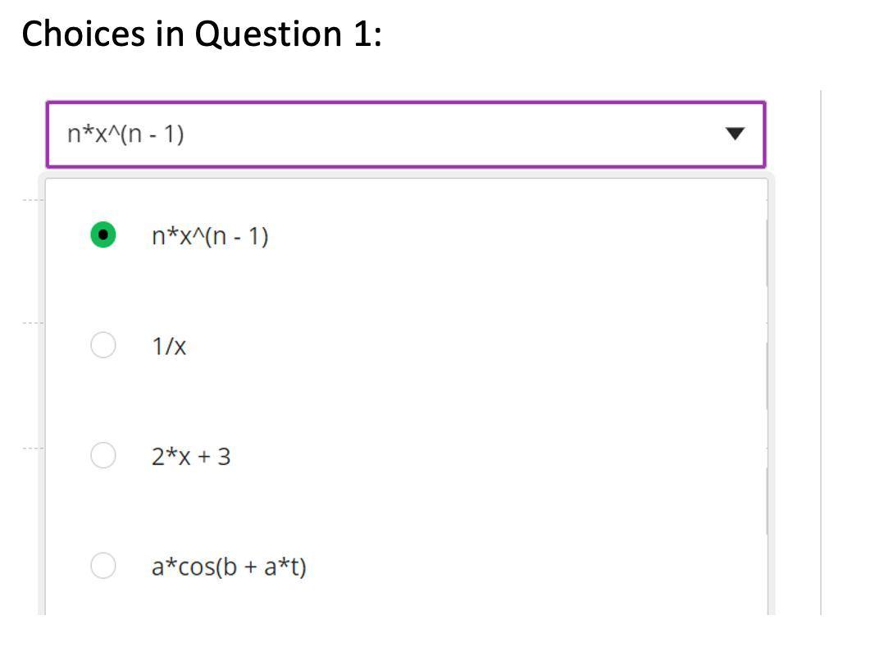The height and width of the screenshot is (647, 884).
Task: Collapse the answer list via the chevron
Action: pos(736,134)
